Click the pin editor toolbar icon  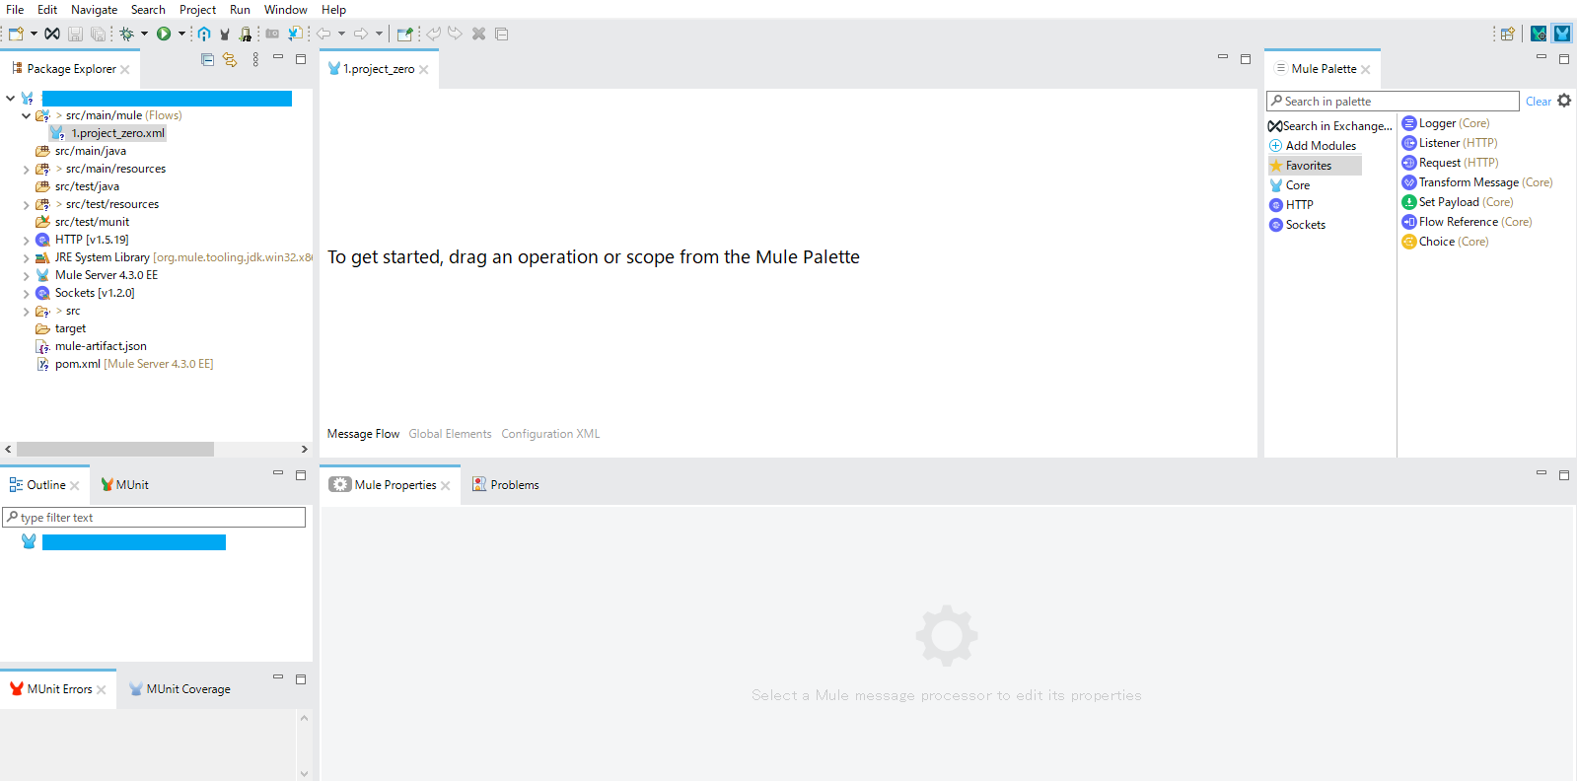pos(404,34)
